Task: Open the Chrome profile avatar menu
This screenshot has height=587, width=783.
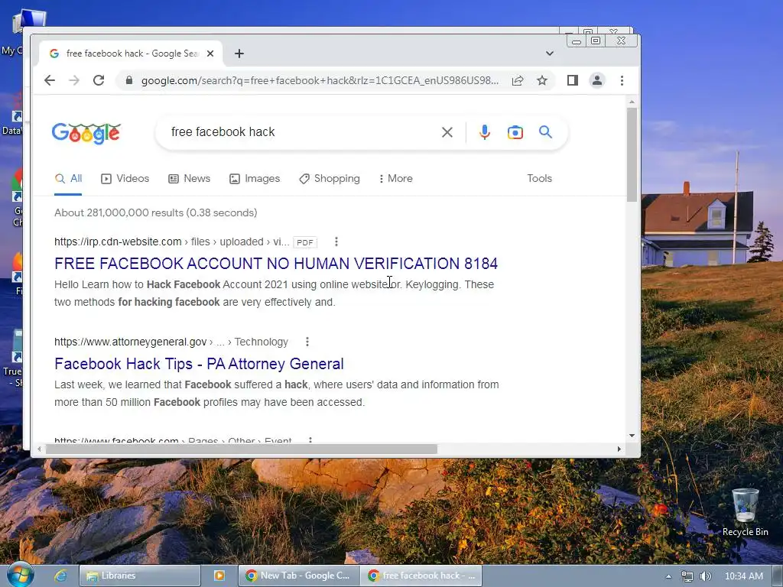Action: 596,80
